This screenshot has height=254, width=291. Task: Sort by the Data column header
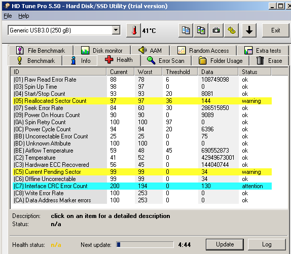click(x=218, y=72)
